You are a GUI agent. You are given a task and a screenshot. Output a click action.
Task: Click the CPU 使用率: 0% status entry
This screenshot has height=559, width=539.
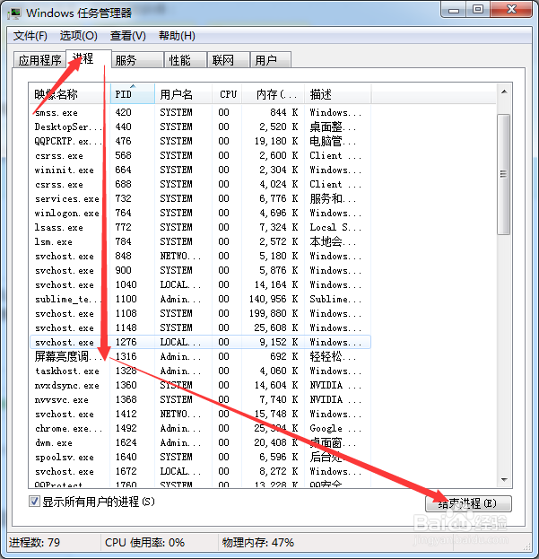pos(144,543)
